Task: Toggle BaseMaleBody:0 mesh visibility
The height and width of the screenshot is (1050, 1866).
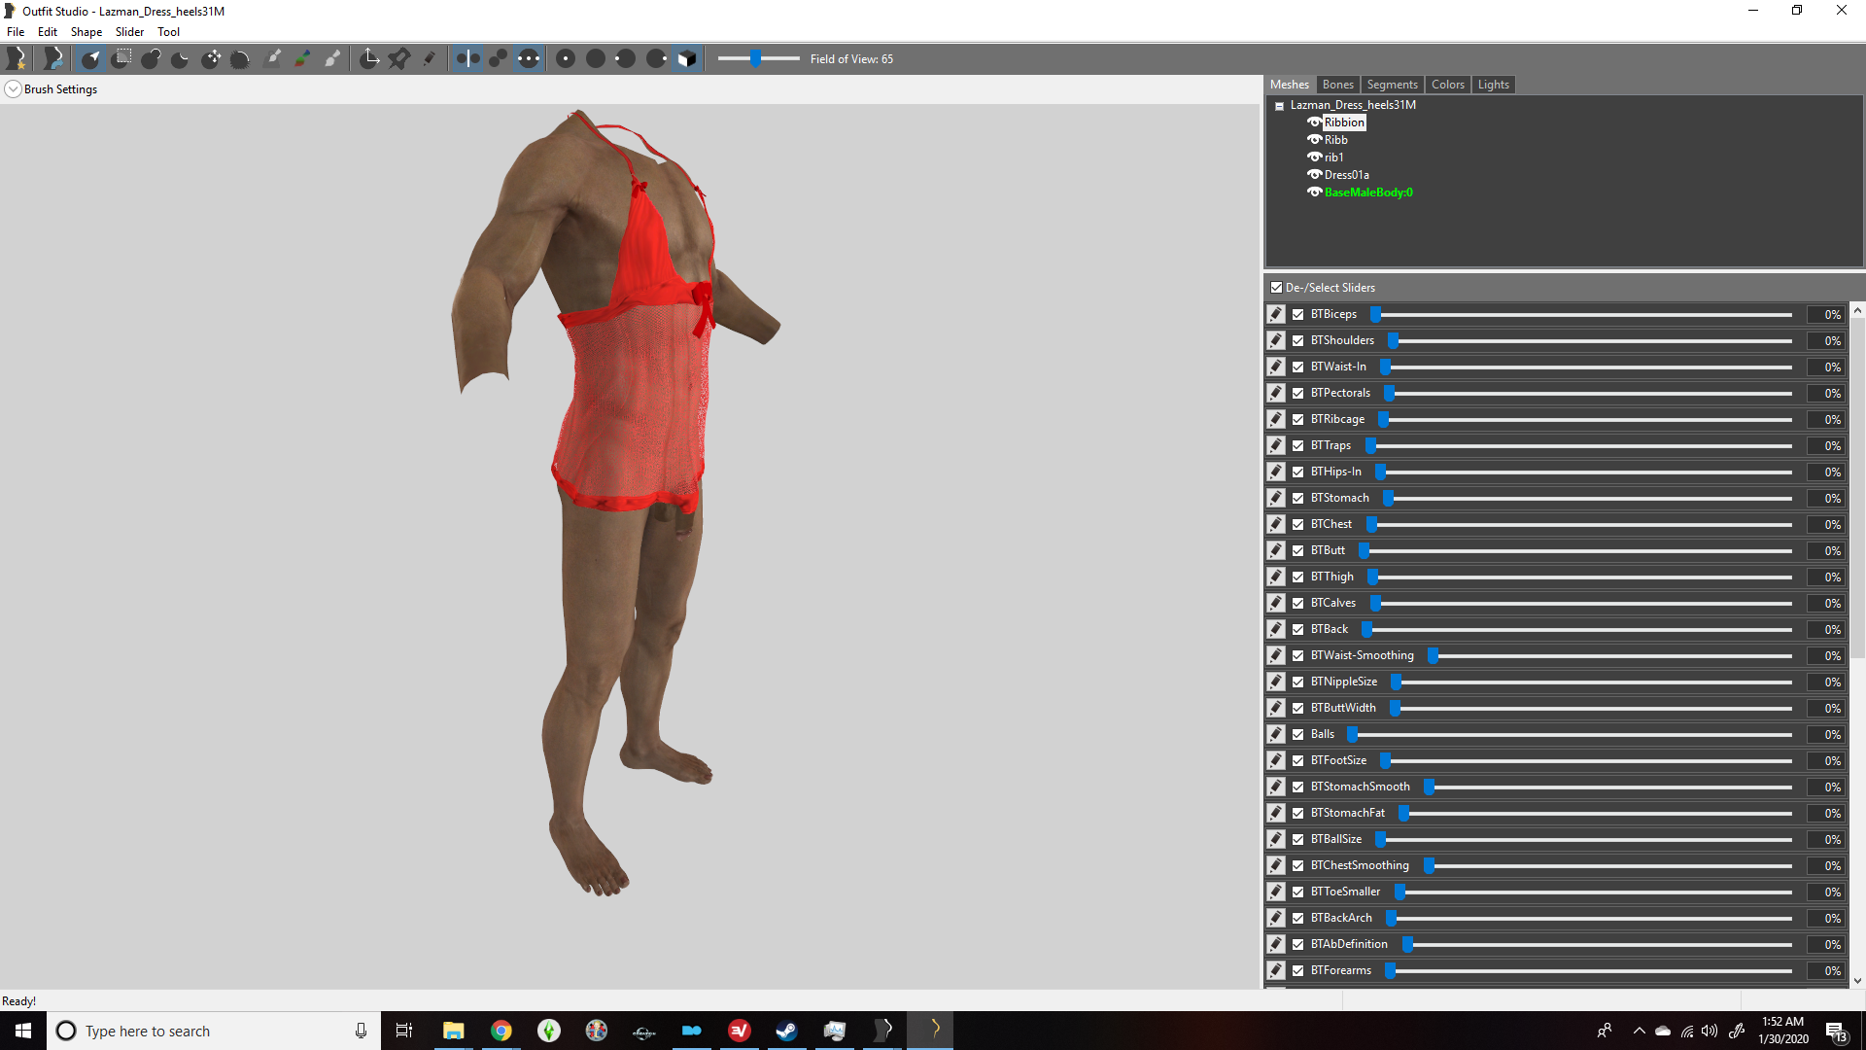Action: point(1314,192)
